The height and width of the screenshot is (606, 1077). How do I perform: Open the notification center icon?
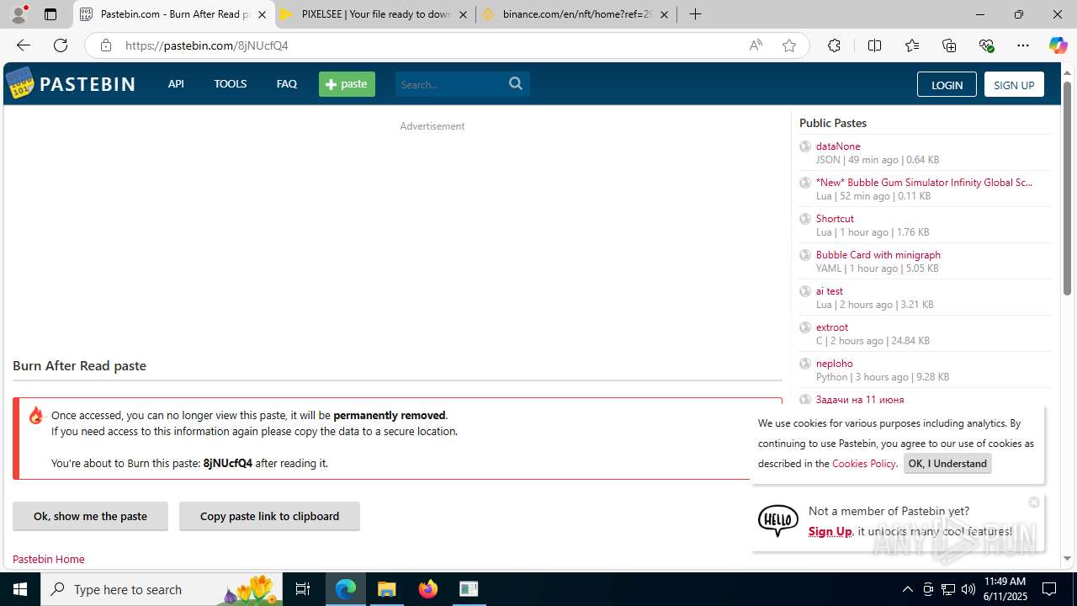(1049, 589)
